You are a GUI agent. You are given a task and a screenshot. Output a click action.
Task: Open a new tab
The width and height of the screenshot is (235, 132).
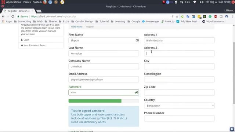39,11
